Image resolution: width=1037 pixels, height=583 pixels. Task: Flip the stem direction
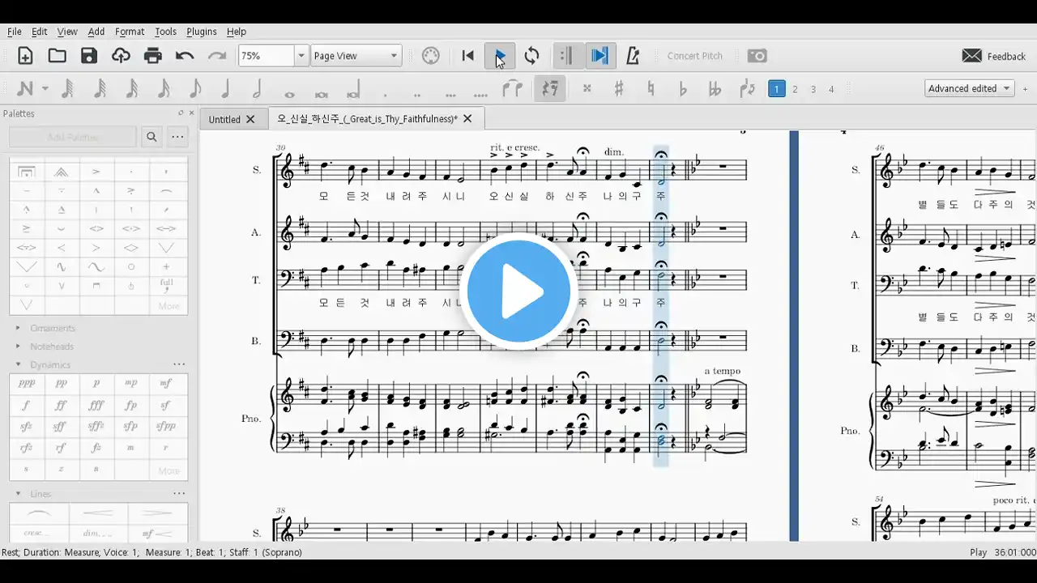pos(747,88)
